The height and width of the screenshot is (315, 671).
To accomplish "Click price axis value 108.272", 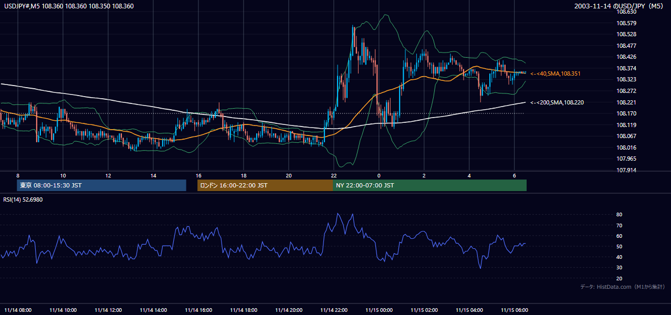I will (x=626, y=91).
